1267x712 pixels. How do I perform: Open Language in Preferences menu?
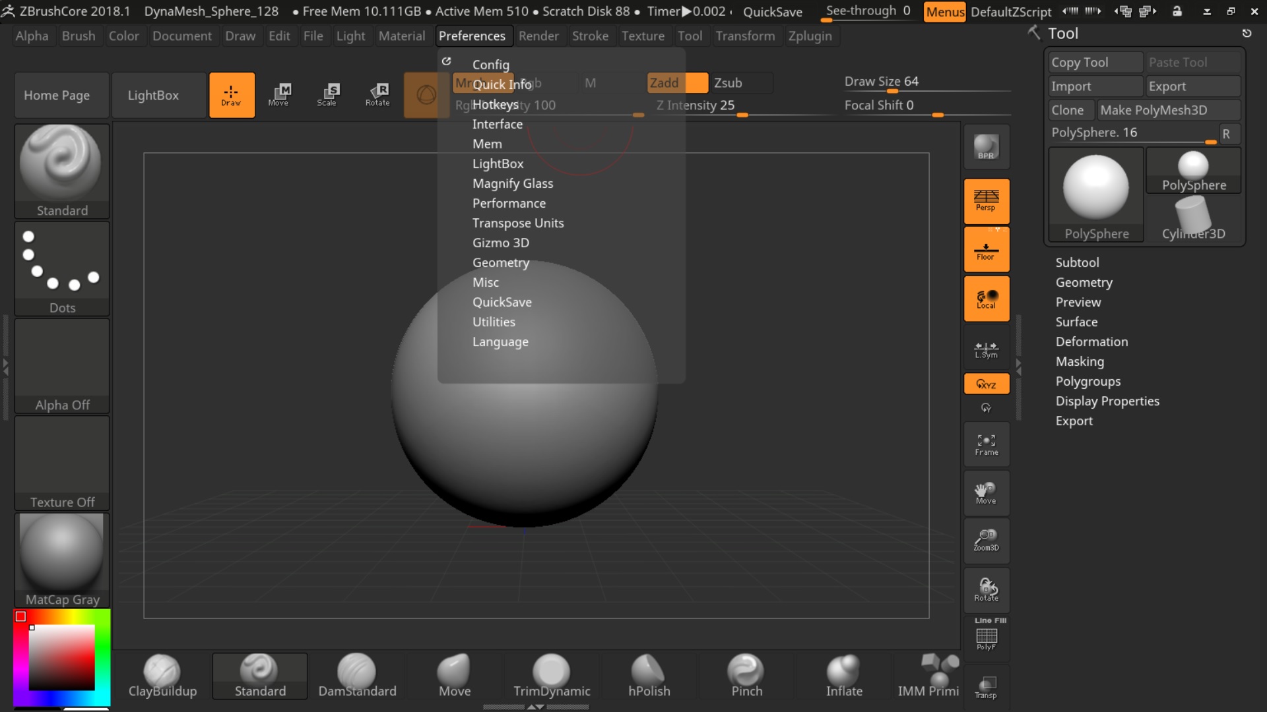500,341
